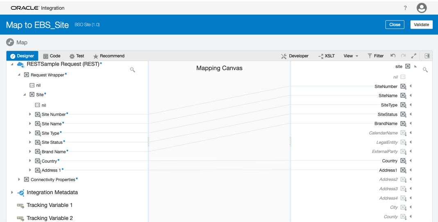Click the site root target element icon
The image size is (438, 222).
(408, 66)
